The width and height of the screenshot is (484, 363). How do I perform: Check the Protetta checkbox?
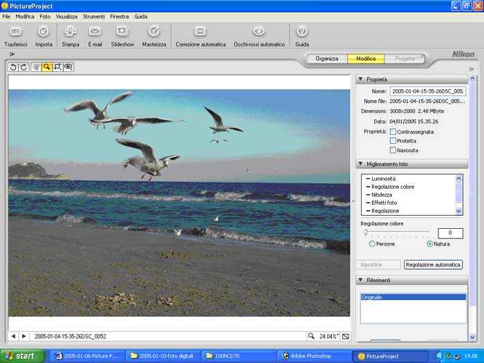393,141
